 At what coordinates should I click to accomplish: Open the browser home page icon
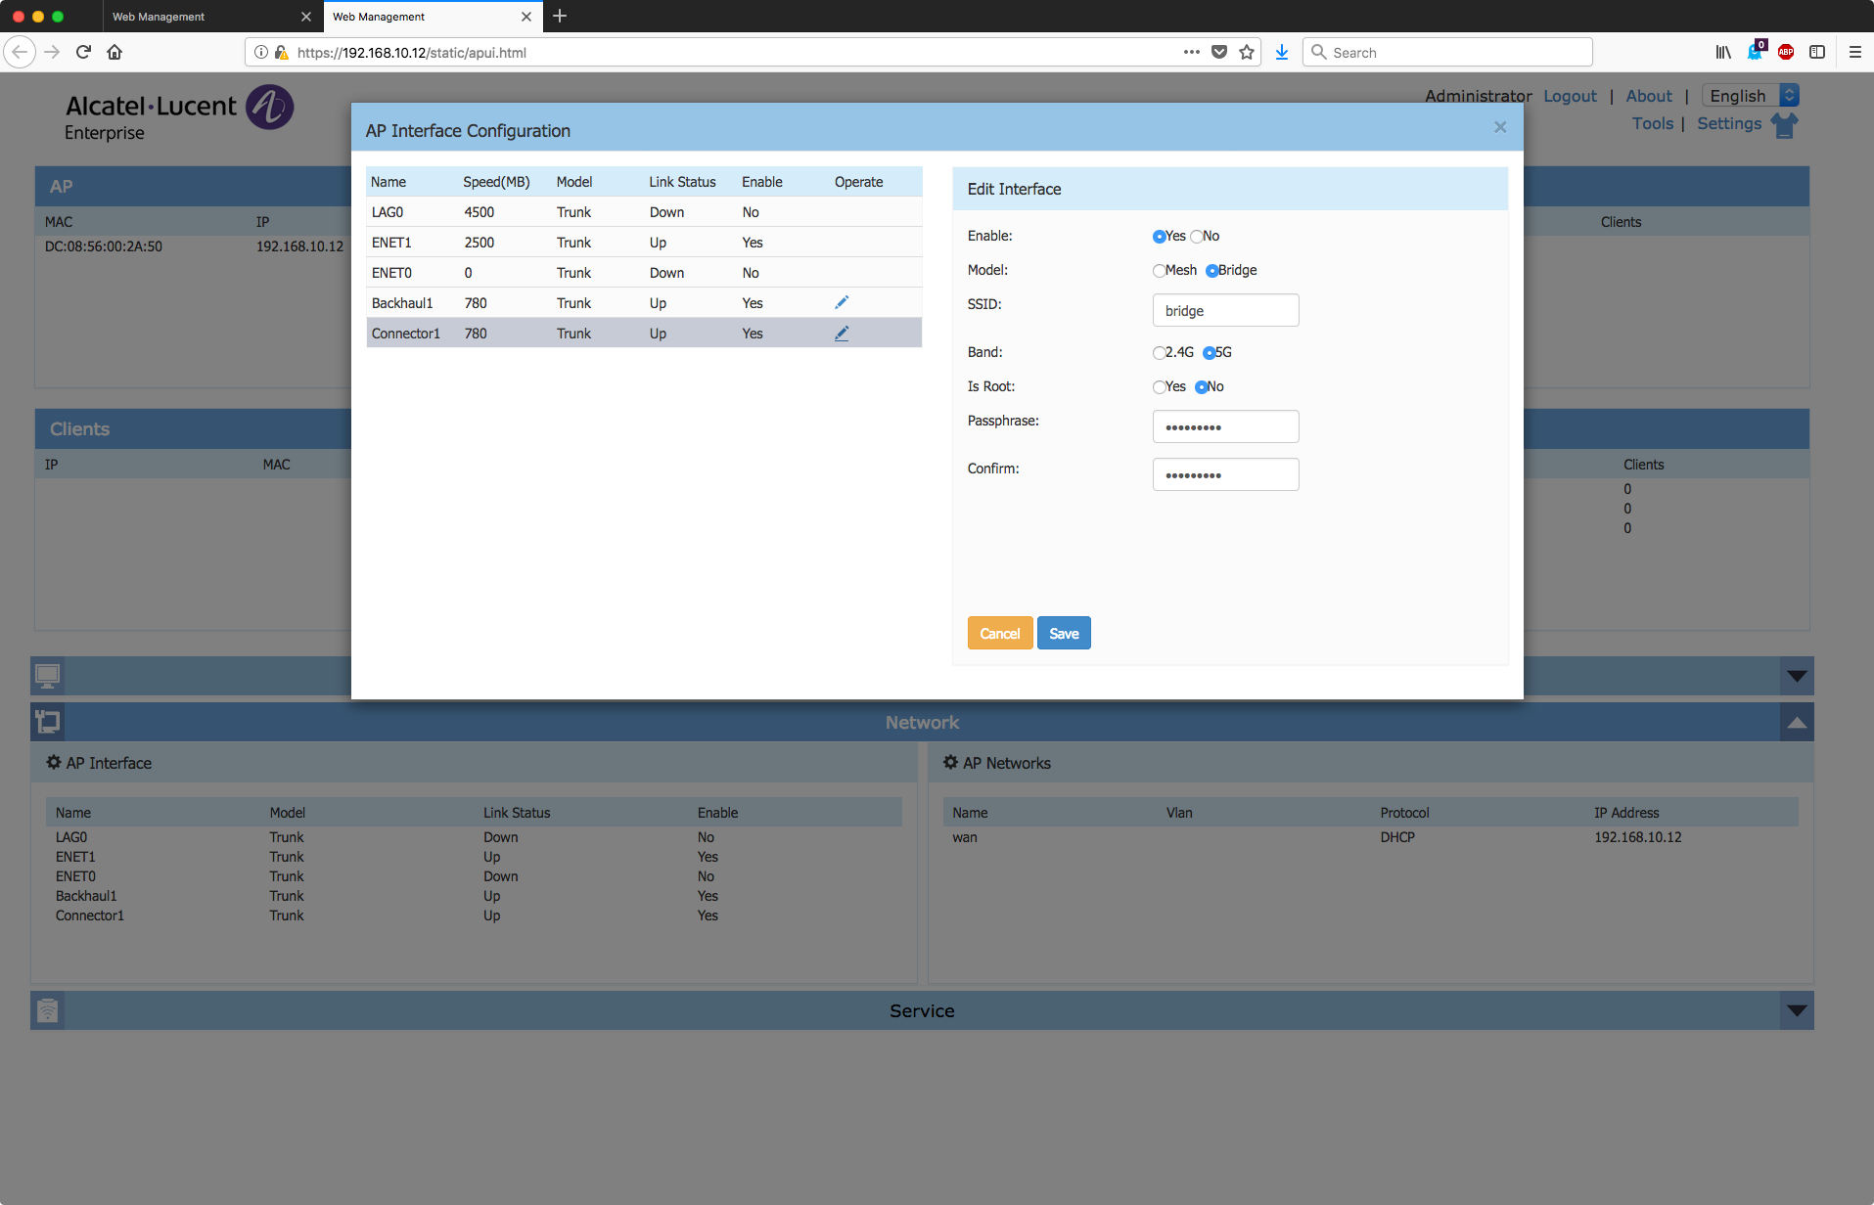[x=114, y=52]
